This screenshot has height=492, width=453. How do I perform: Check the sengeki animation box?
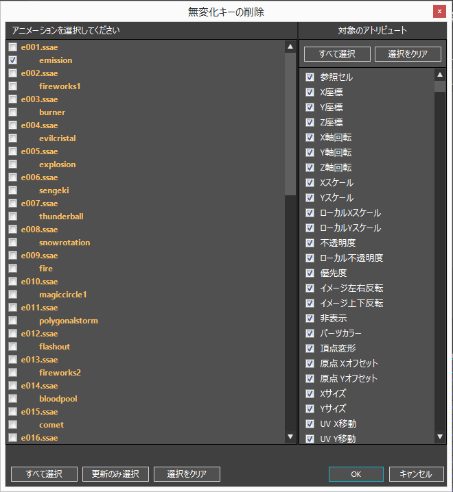(12, 190)
